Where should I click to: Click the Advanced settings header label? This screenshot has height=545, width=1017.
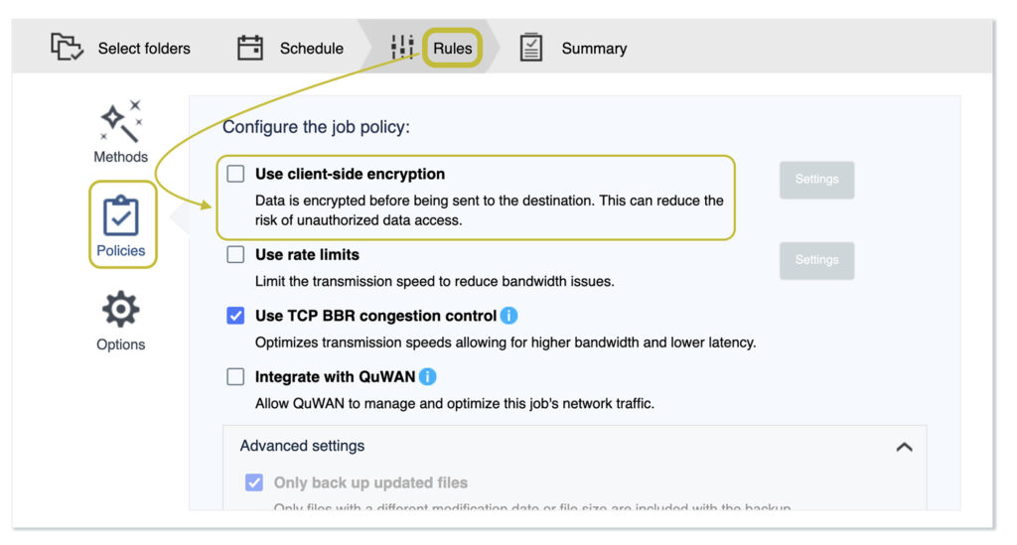(x=302, y=447)
